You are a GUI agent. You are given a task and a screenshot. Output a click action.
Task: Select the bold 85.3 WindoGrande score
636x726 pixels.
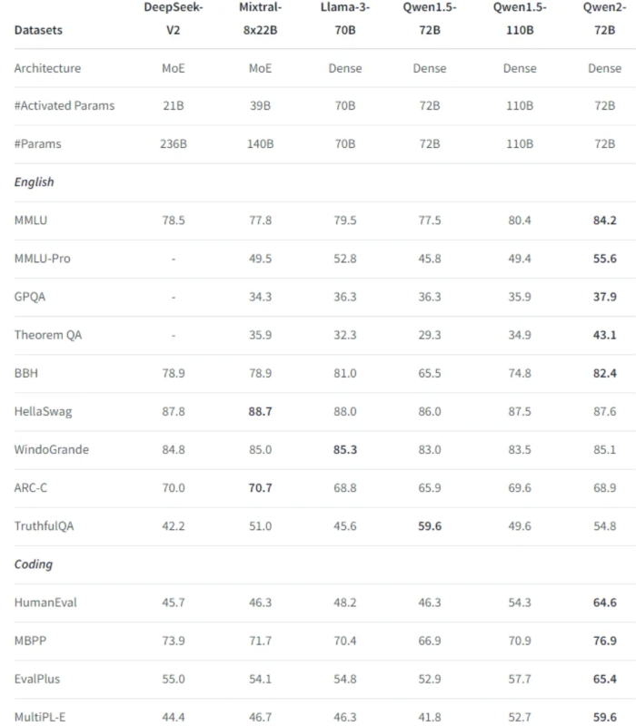tap(345, 449)
